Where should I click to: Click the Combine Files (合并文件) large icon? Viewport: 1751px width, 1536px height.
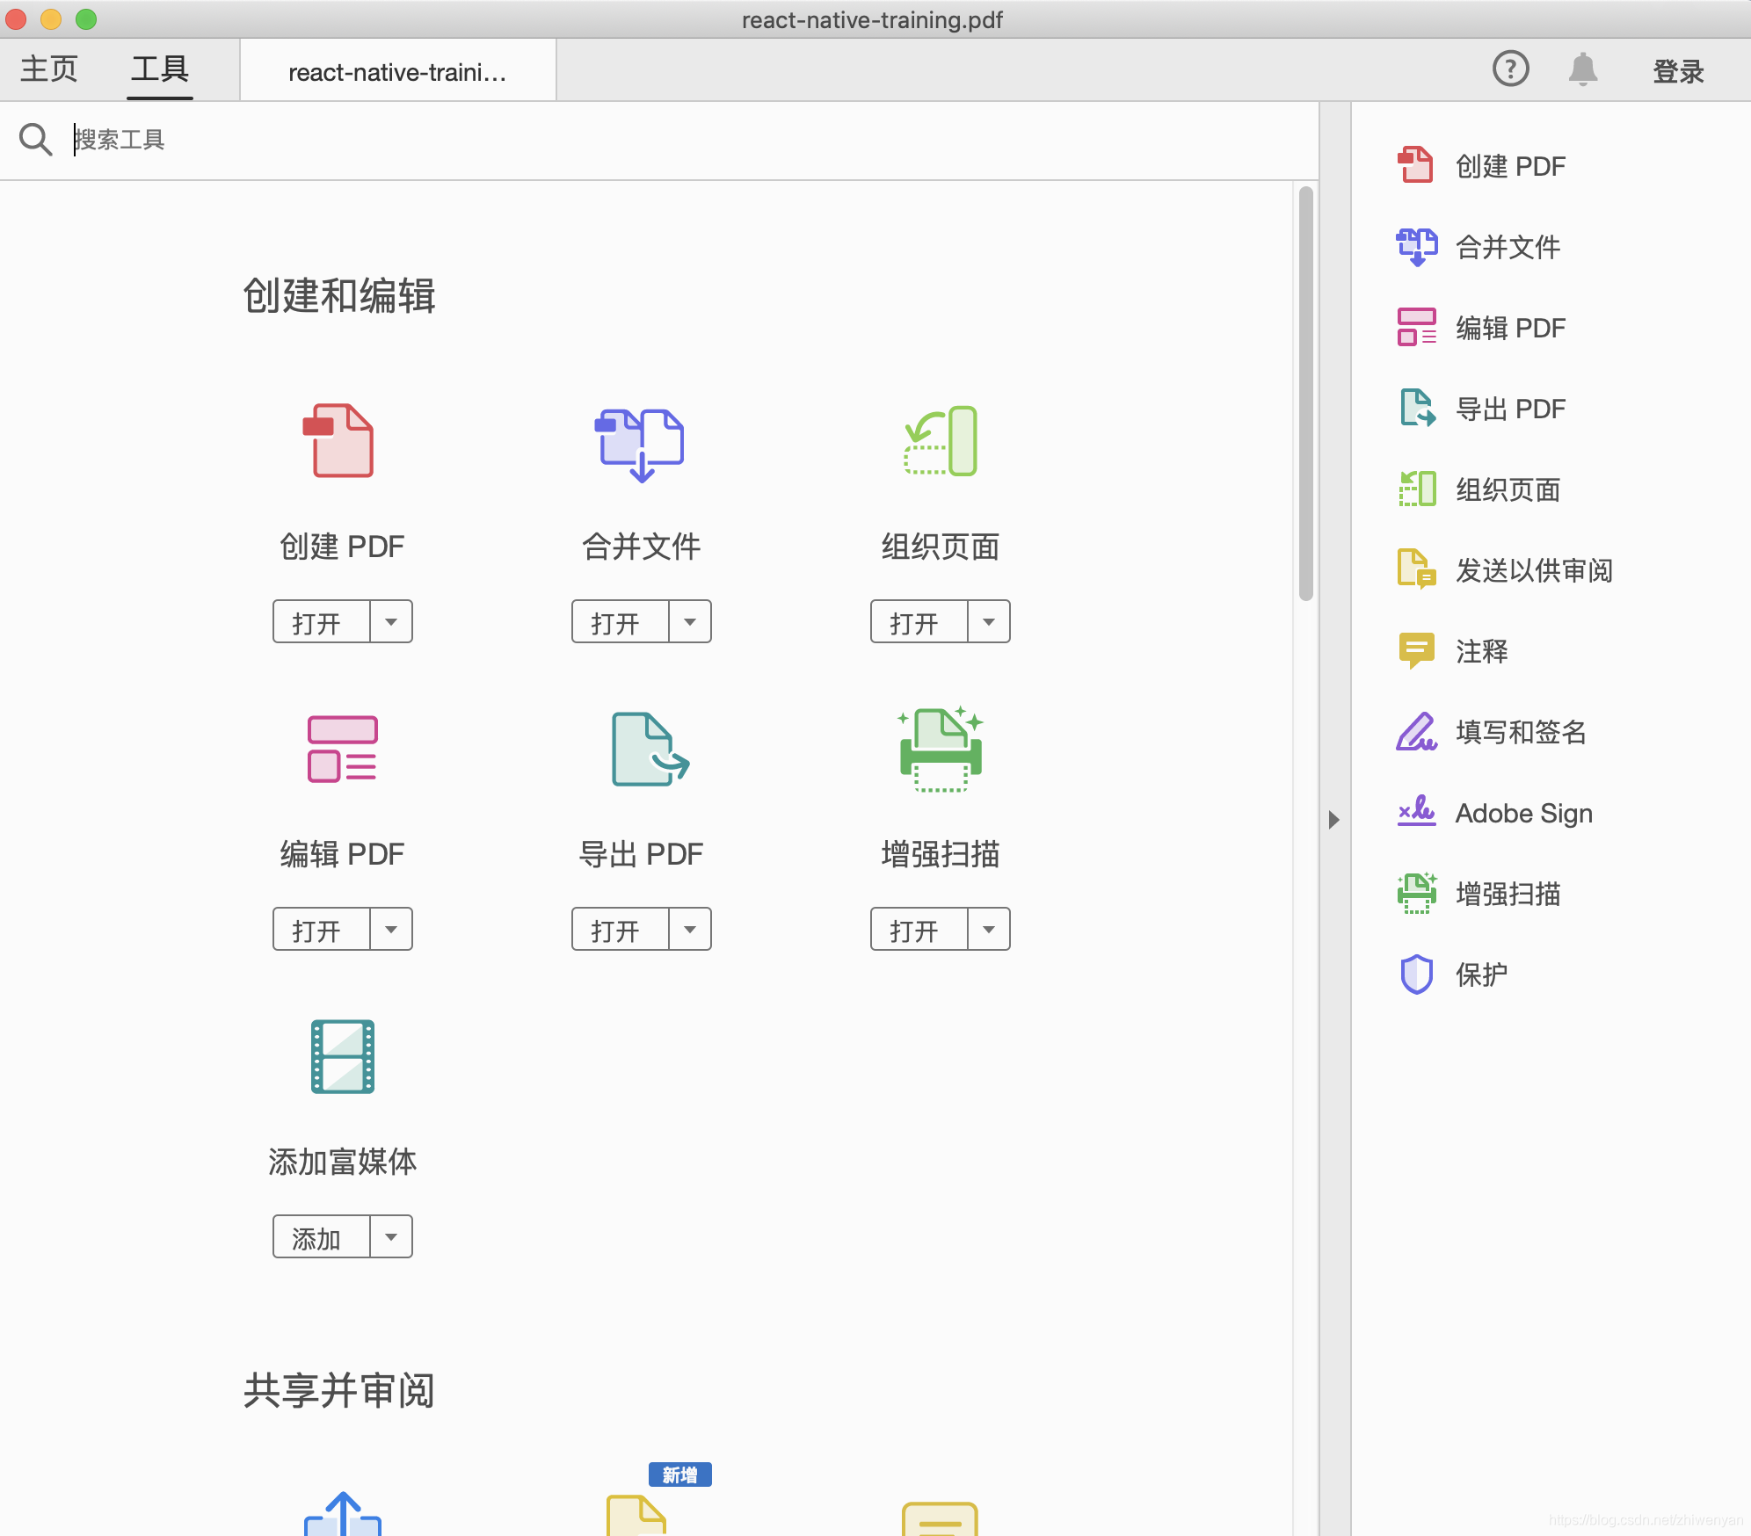[x=640, y=445]
